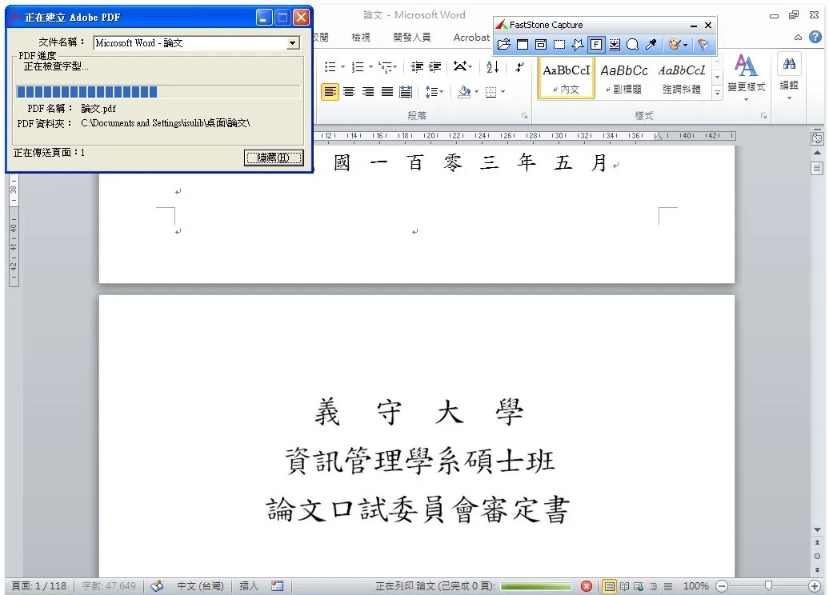Screen dimensions: 829x595
Task: Capture window or object with FastStone
Action: 541,45
